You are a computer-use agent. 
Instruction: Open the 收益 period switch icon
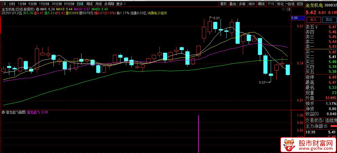[316, 114]
